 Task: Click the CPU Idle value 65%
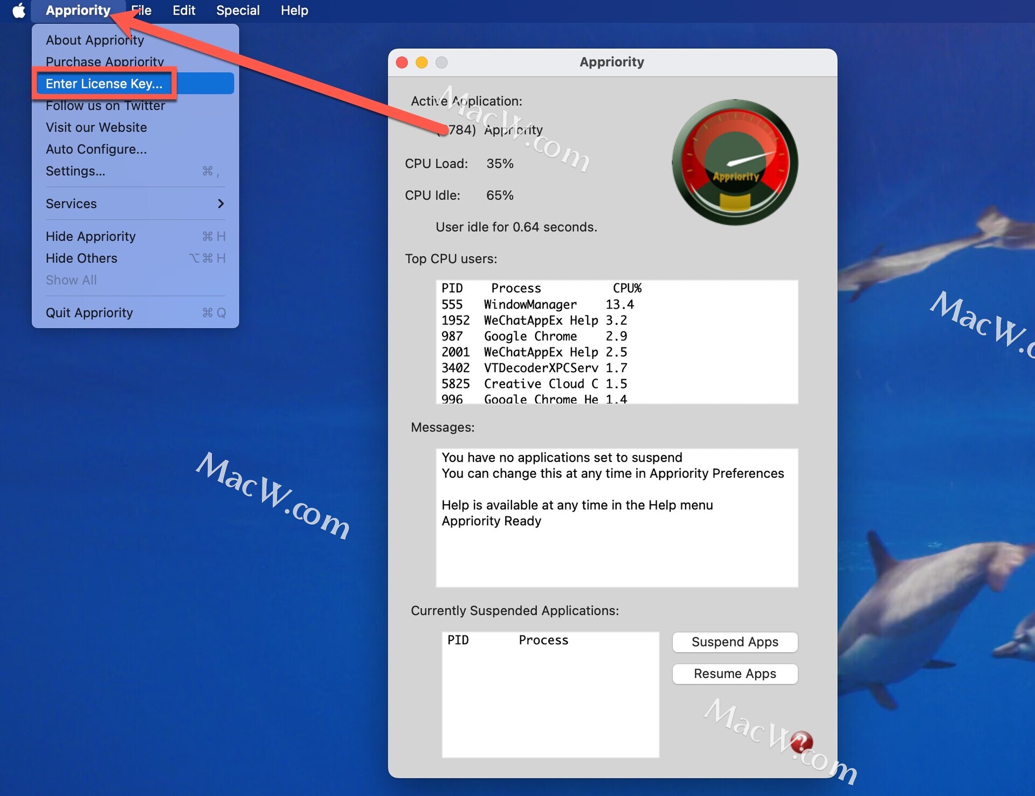pyautogui.click(x=500, y=195)
